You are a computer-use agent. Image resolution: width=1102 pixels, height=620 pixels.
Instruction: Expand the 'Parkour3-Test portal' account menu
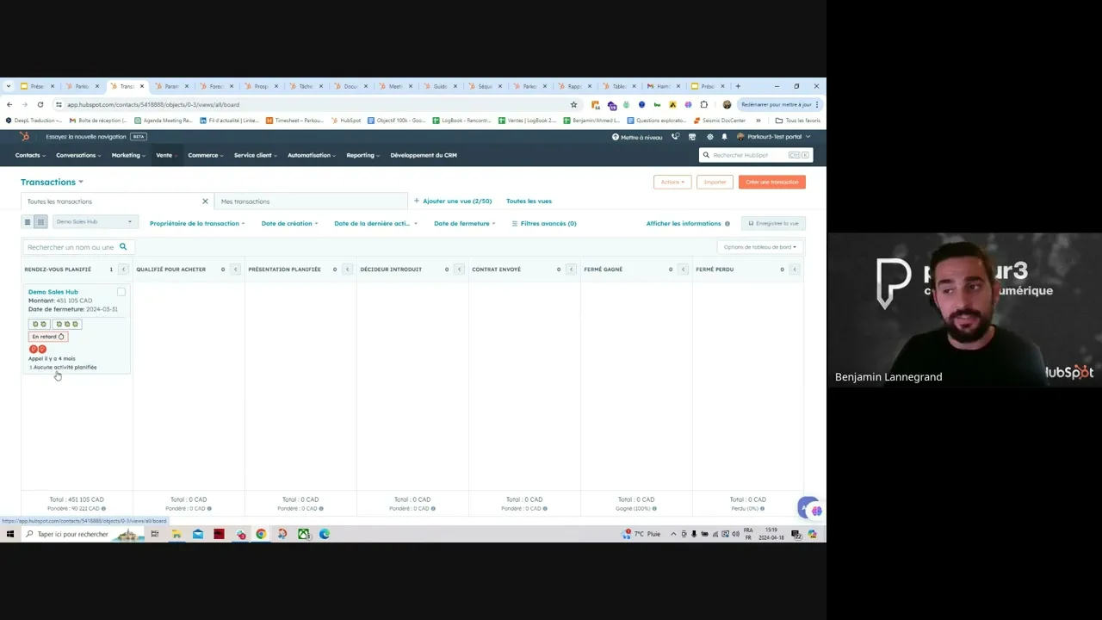(773, 137)
